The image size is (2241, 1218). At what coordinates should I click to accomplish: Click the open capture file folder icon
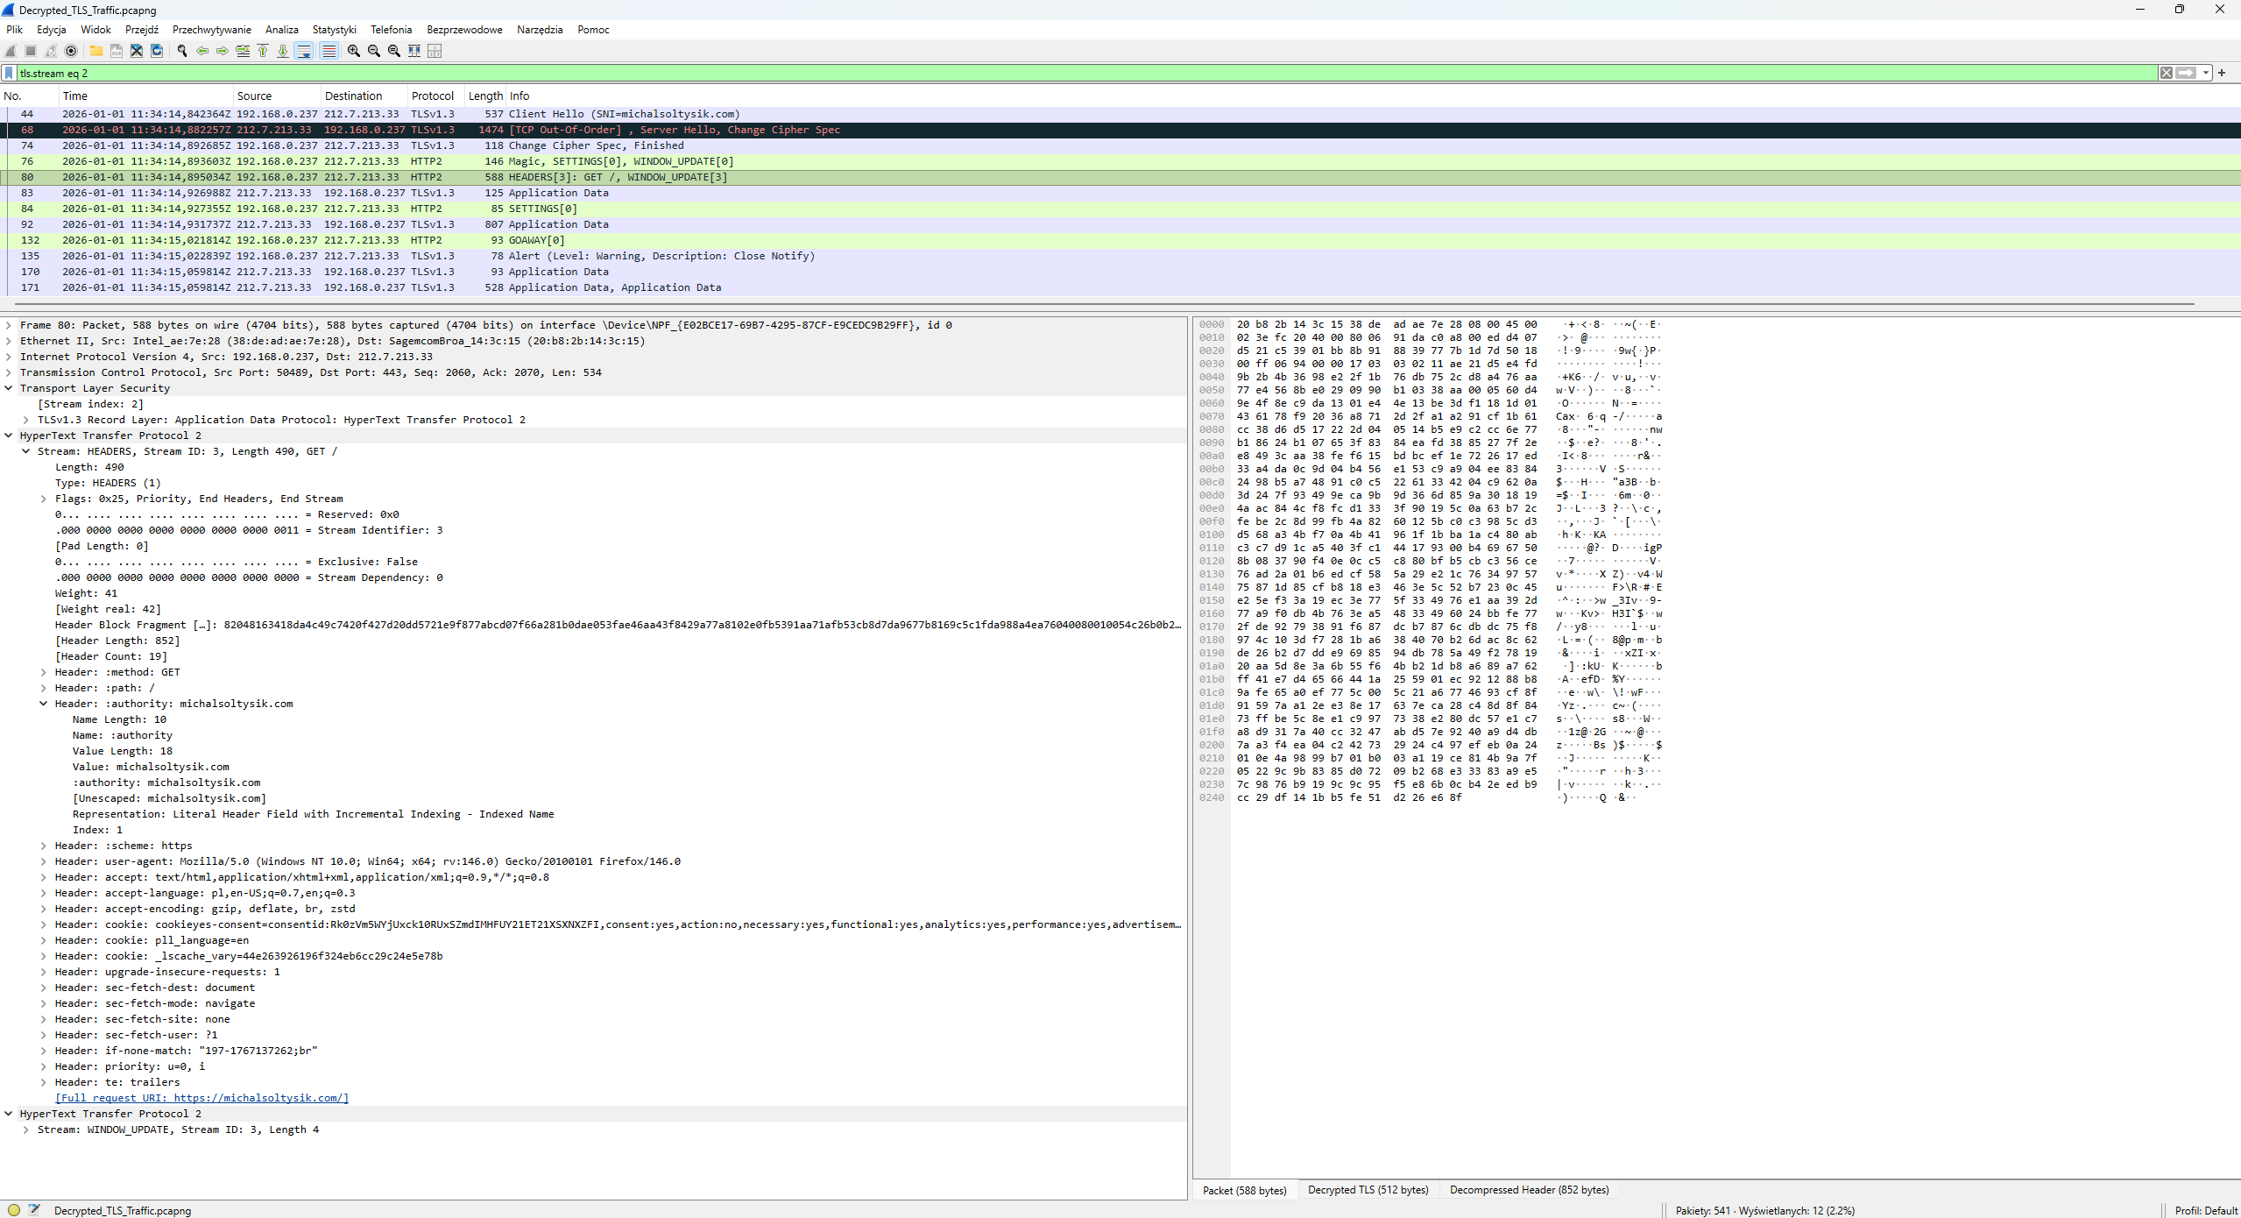click(96, 51)
